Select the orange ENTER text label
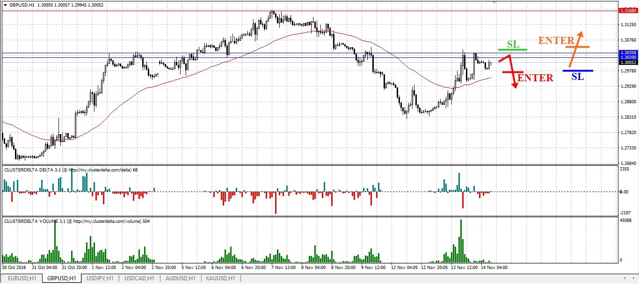639x284 pixels. click(x=556, y=41)
